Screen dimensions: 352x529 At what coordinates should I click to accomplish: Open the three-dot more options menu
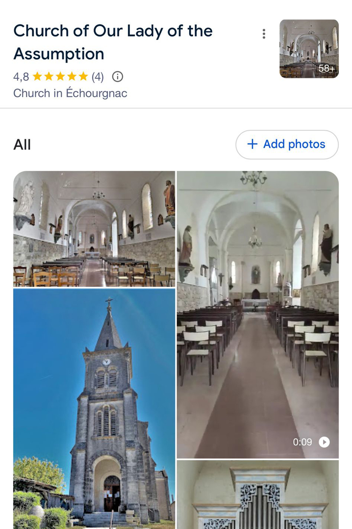coord(264,34)
